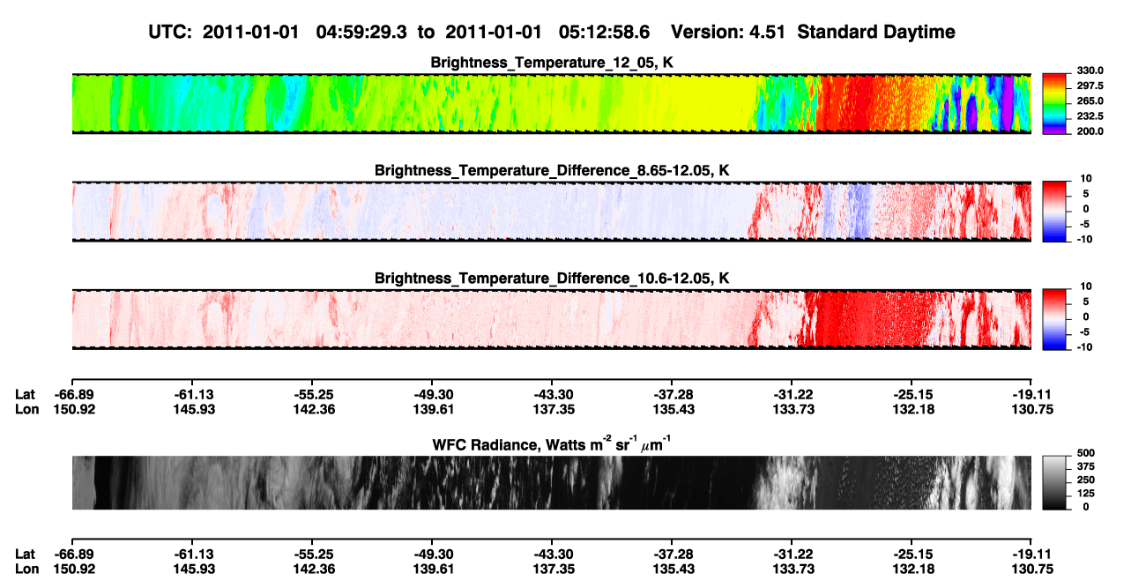Click the Brightness_Temperature_12_05 image strip
Image resolution: width=1146 pixels, height=588 pixels.
(551, 104)
